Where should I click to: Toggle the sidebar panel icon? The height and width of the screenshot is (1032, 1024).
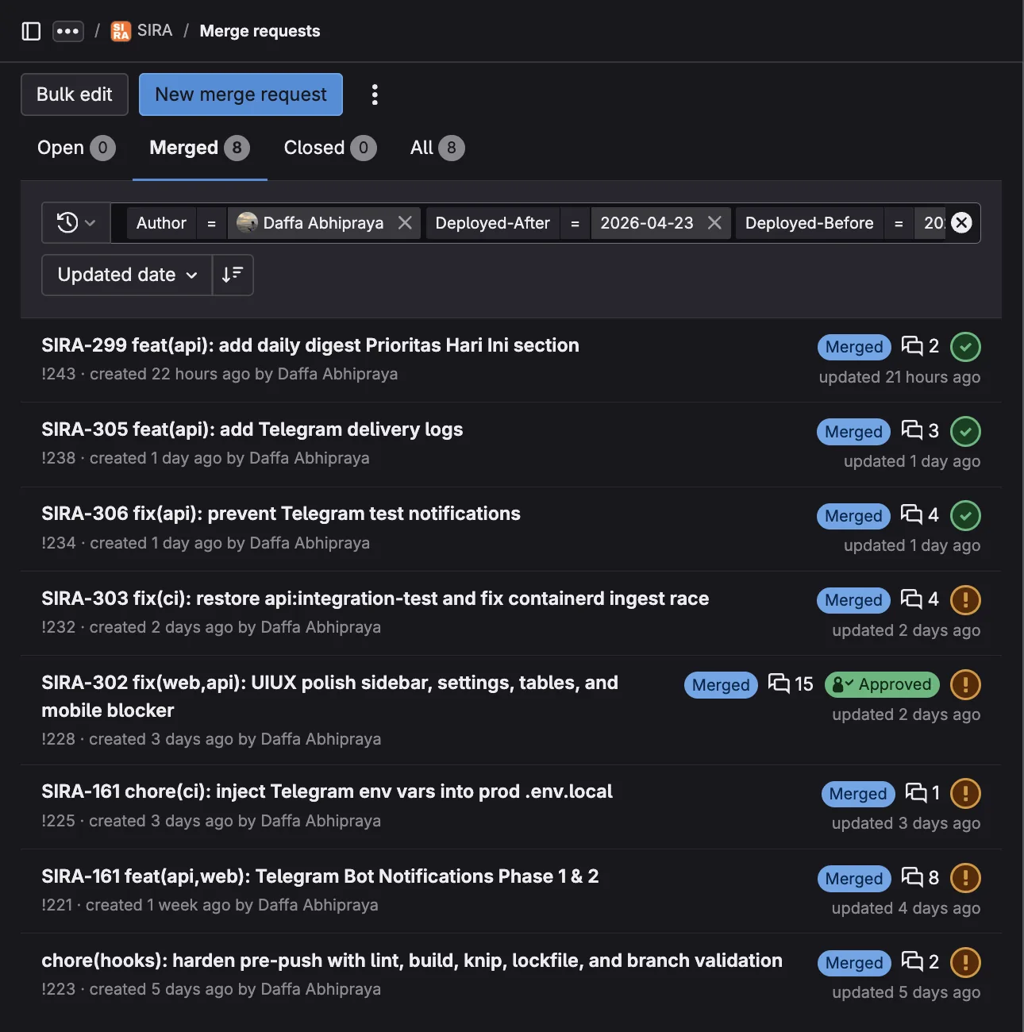point(31,31)
